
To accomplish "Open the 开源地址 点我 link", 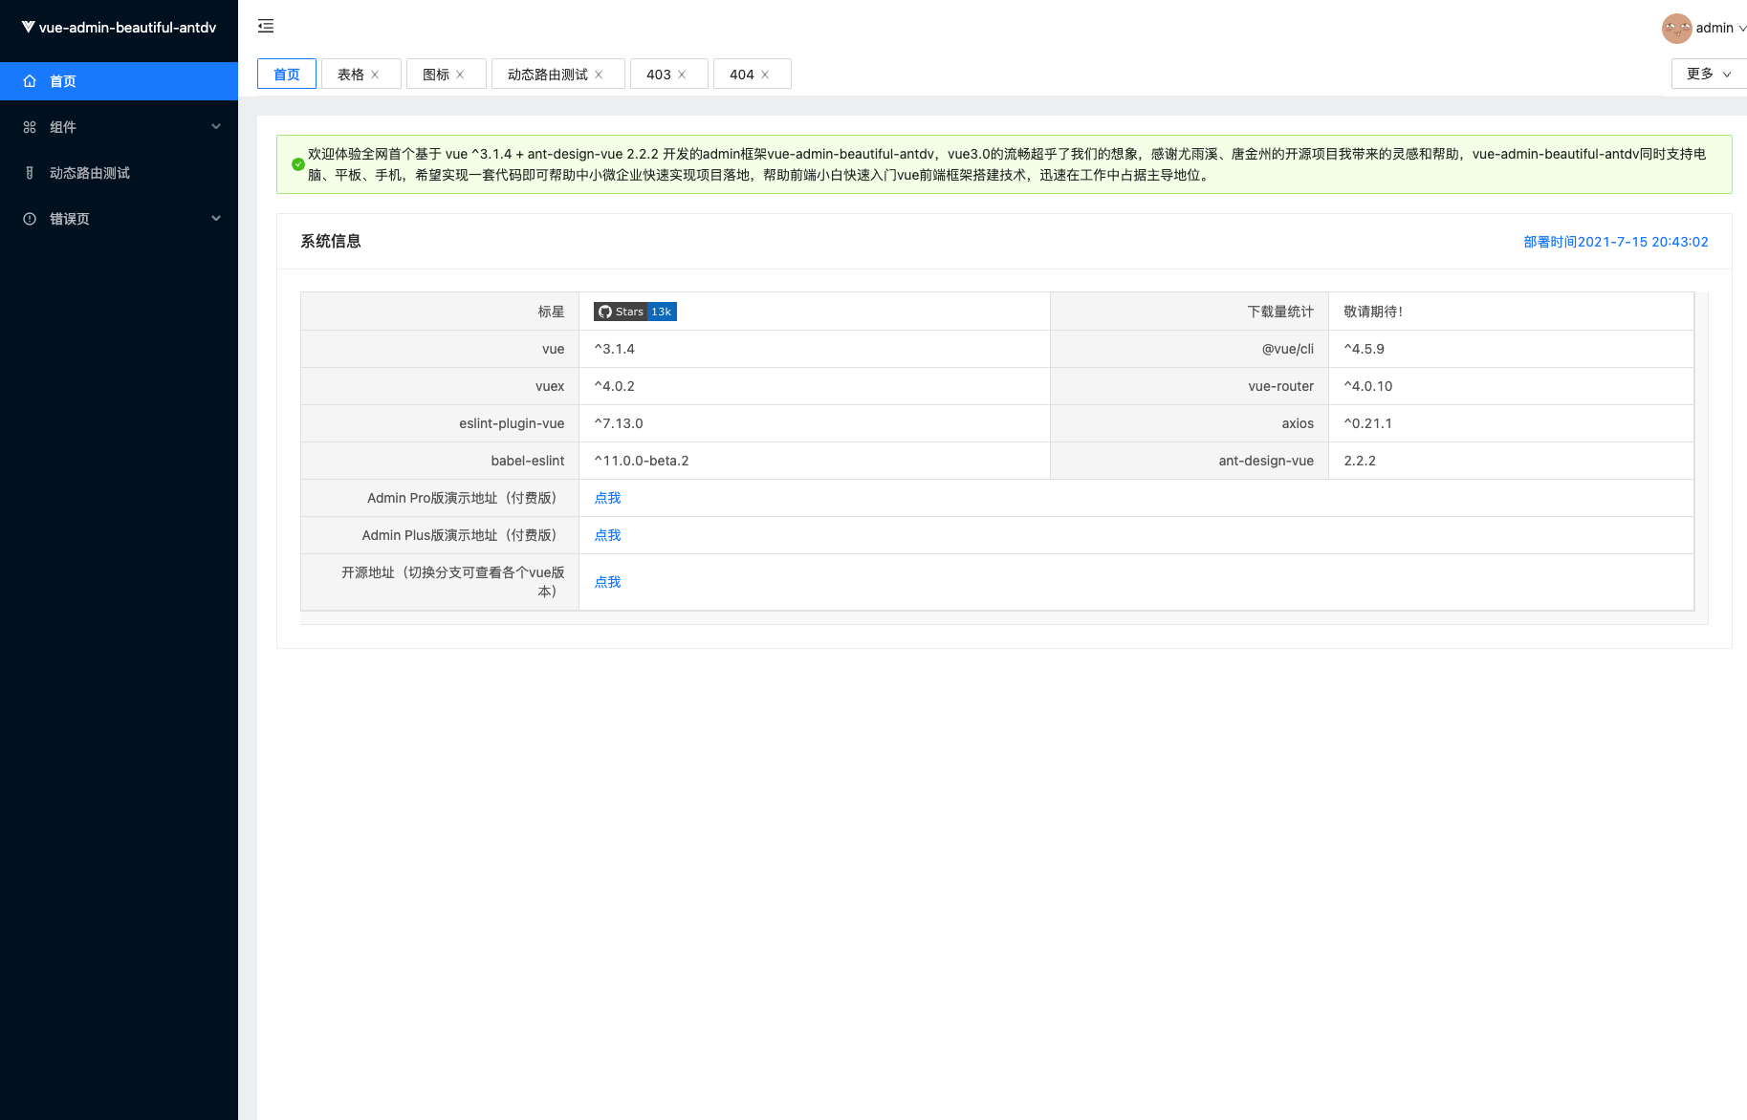I will [x=606, y=582].
